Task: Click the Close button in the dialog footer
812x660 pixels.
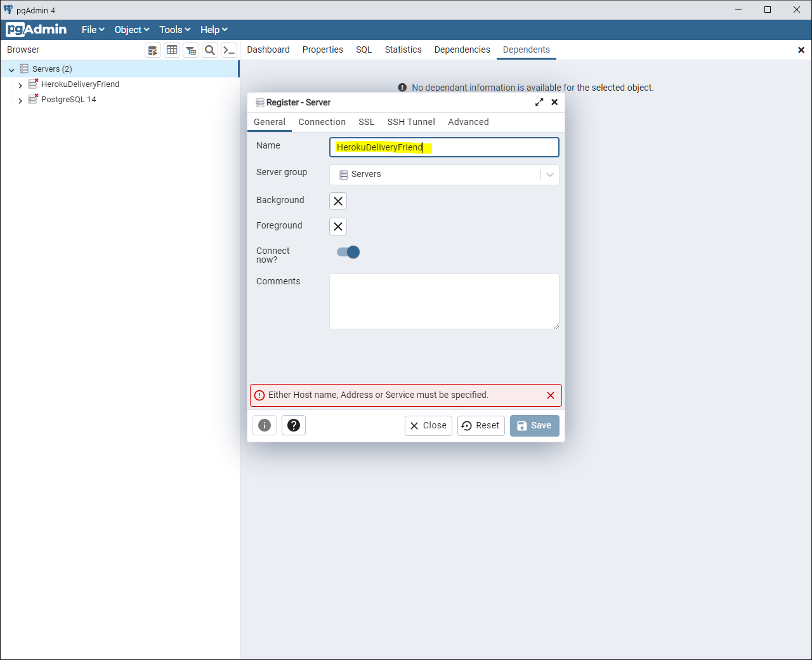Action: coord(428,426)
